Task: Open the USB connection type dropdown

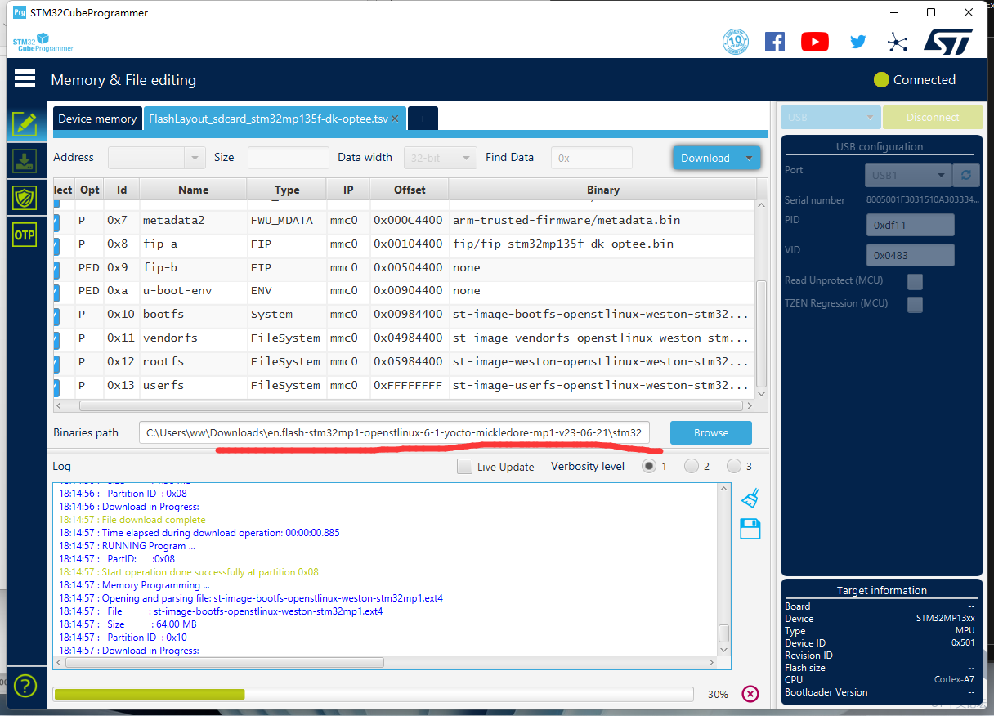Action: [x=831, y=117]
